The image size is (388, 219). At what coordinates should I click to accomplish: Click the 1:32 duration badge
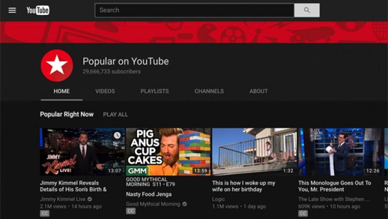point(288,171)
